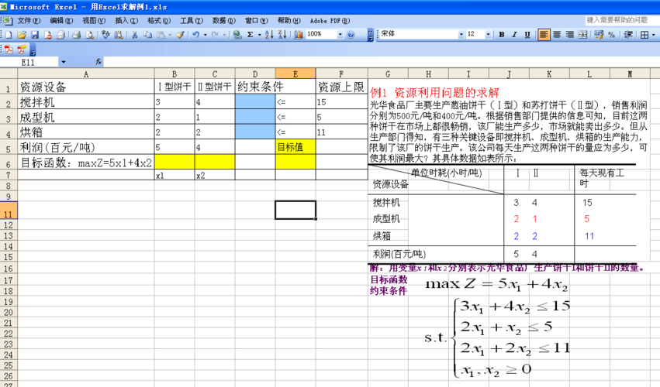Viewport: 660px width, 387px height.
Task: Expand the AutoSum functions dropdown arrow
Action: (259, 35)
